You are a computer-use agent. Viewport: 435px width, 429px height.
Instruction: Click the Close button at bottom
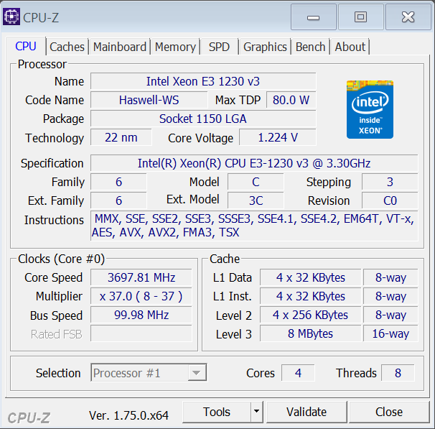(389, 412)
